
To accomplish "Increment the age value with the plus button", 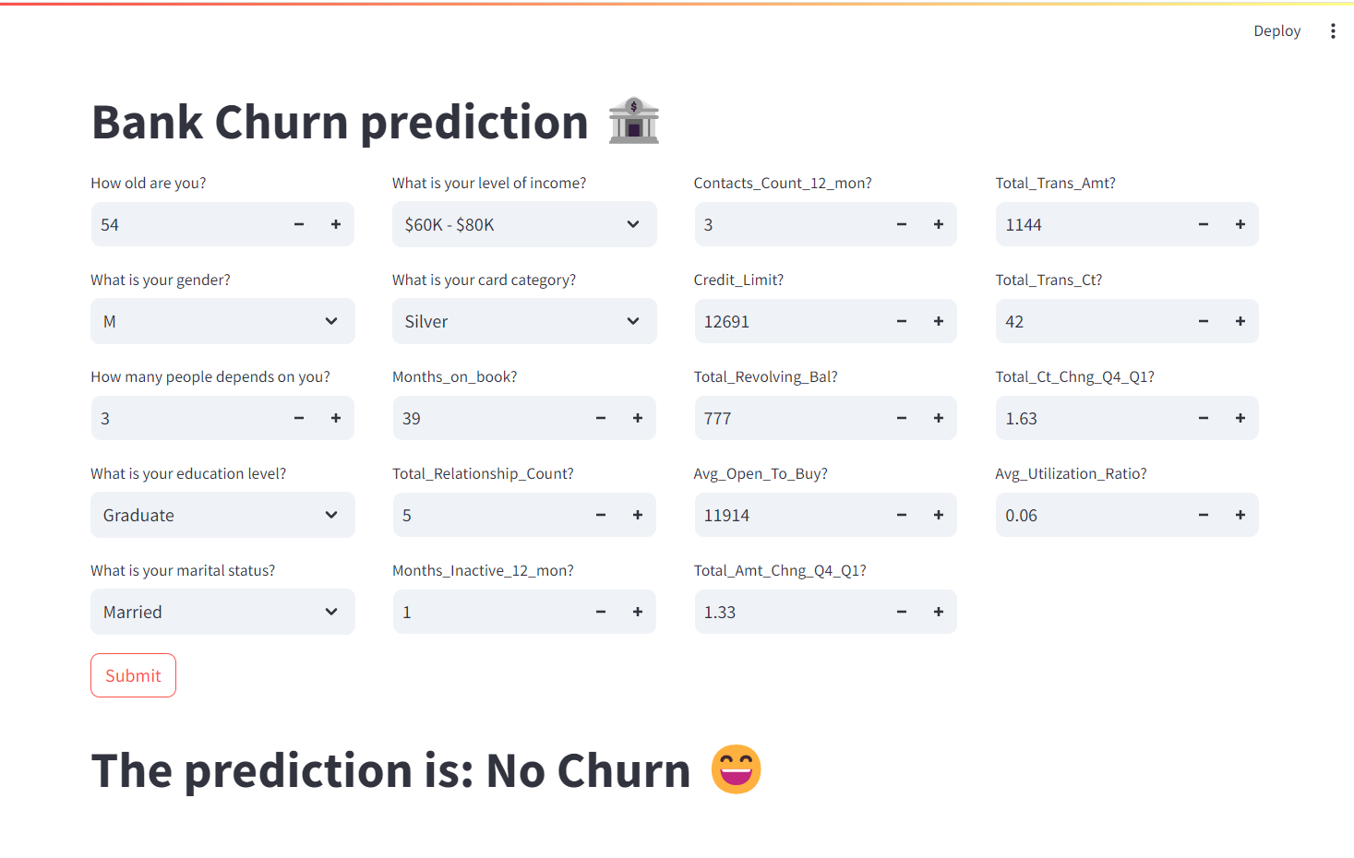I will (x=335, y=224).
